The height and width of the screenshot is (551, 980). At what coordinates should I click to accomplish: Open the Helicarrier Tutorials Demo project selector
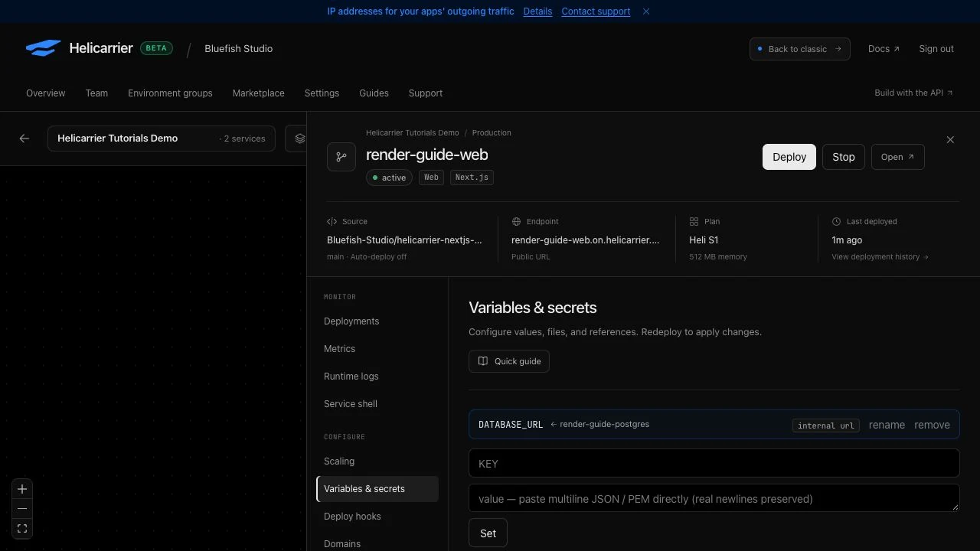pyautogui.click(x=162, y=139)
